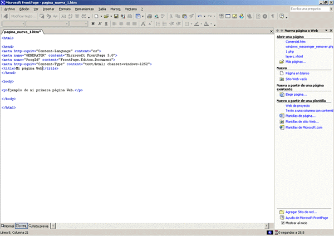The image size is (334, 236).
Task: Open Comercial.htm from recent pages
Action: click(296, 42)
